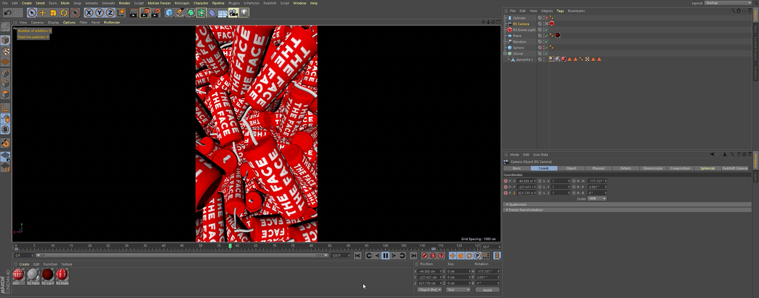Step to the next frame
Image resolution: width=759 pixels, height=298 pixels.
coord(394,256)
